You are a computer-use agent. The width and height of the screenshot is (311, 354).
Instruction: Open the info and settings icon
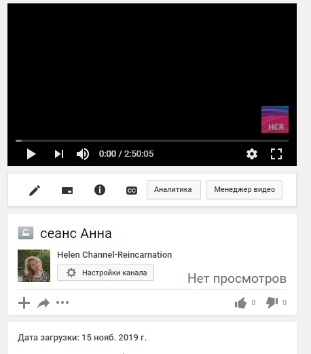100,190
